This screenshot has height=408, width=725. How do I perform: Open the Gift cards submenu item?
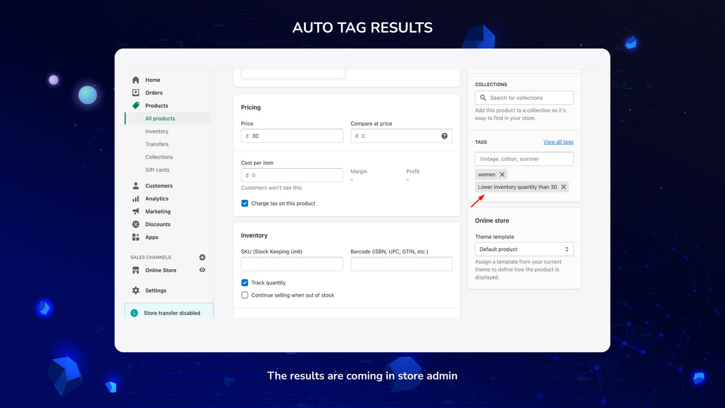[157, 169]
